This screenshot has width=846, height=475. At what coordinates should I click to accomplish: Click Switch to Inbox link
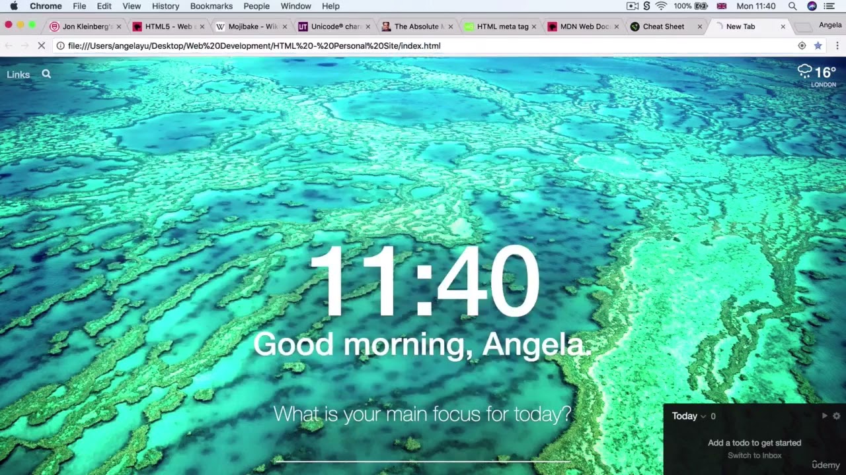[x=754, y=455]
